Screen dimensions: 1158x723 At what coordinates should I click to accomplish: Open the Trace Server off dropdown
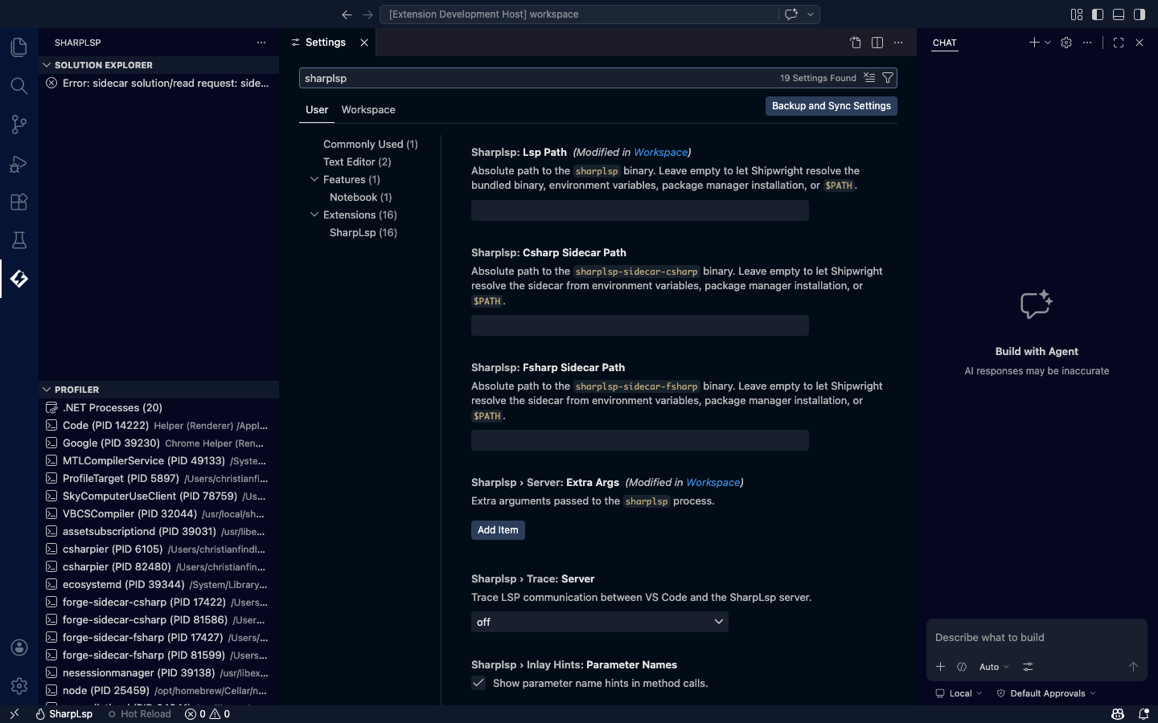[x=600, y=622]
